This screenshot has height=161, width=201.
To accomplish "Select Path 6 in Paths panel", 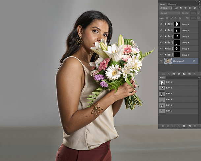I will pyautogui.click(x=179, y=111).
